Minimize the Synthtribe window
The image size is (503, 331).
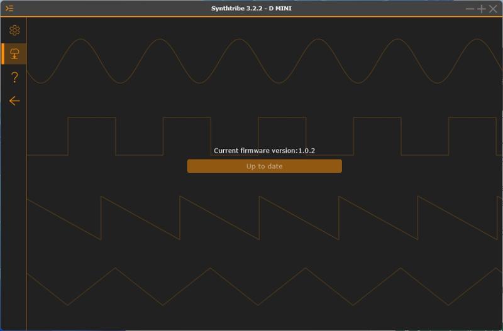click(470, 9)
